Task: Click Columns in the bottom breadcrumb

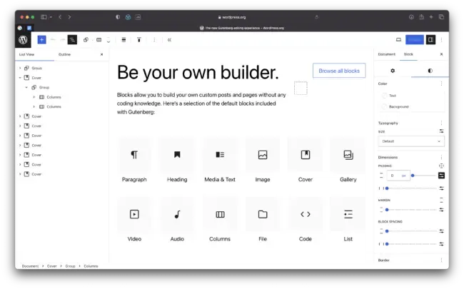Action: tap(91, 266)
